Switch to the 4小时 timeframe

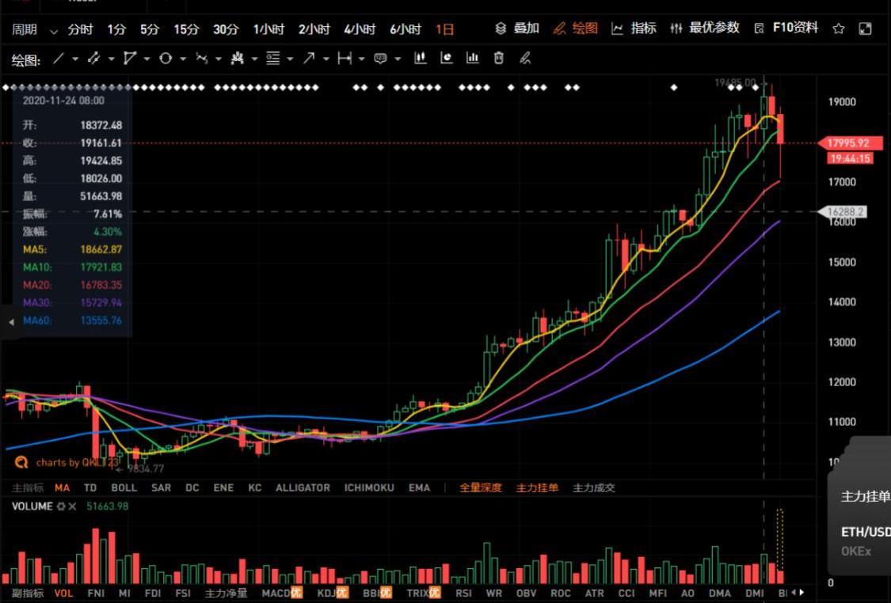(360, 29)
